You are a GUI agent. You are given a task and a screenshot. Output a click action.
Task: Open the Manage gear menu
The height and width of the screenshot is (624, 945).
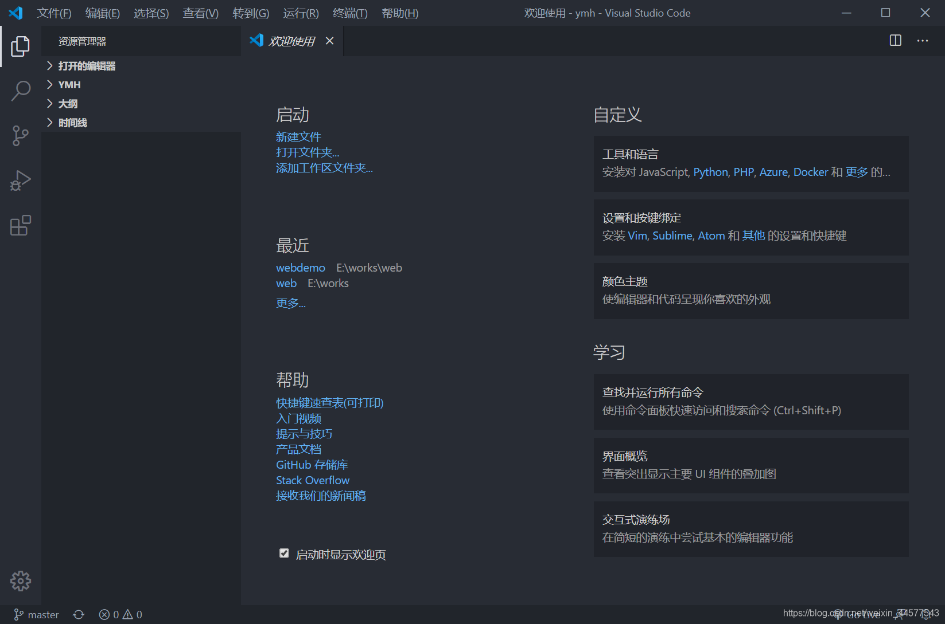pos(20,580)
